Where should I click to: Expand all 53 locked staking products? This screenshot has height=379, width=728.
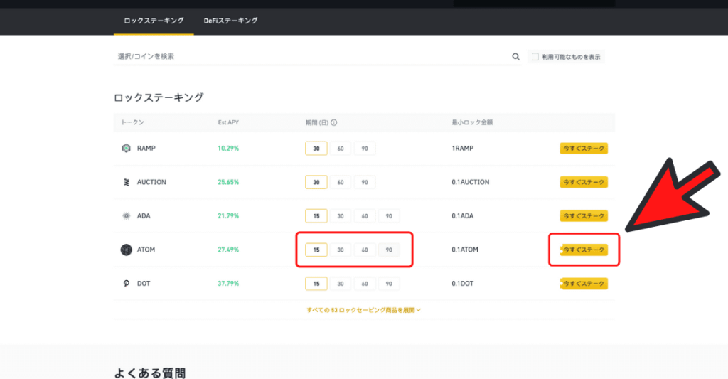point(363,310)
